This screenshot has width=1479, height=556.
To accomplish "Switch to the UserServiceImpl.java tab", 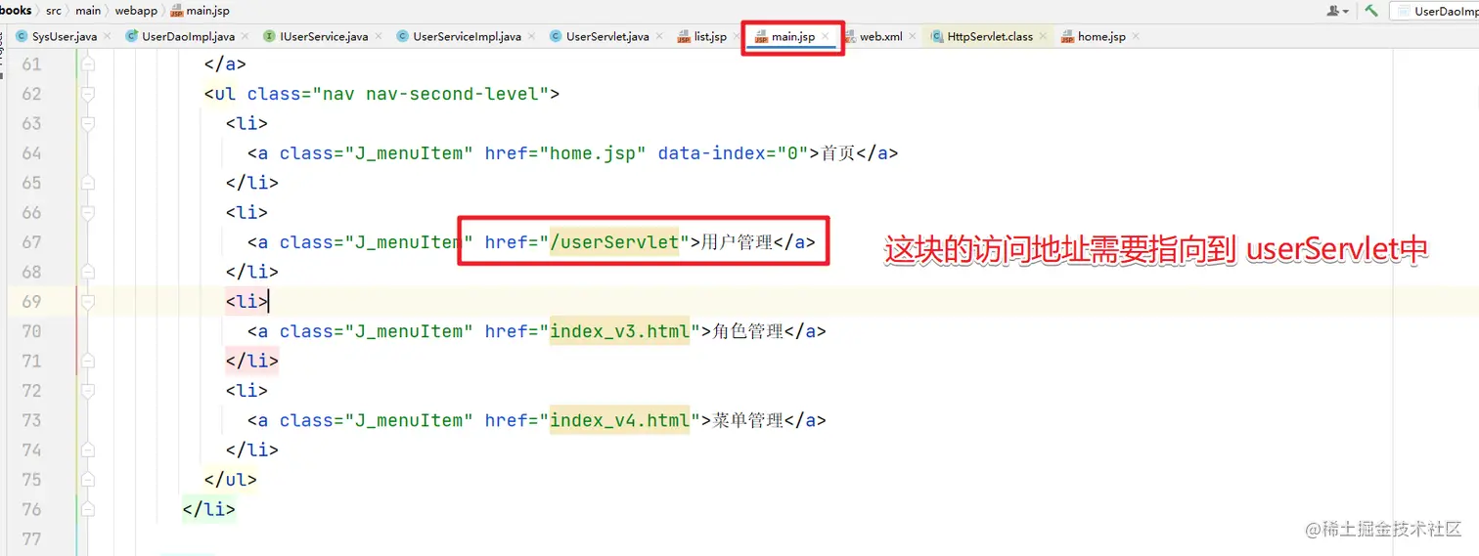I will [x=467, y=36].
